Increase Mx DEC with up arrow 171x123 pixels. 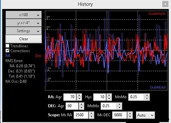pyautogui.click(x=130, y=113)
